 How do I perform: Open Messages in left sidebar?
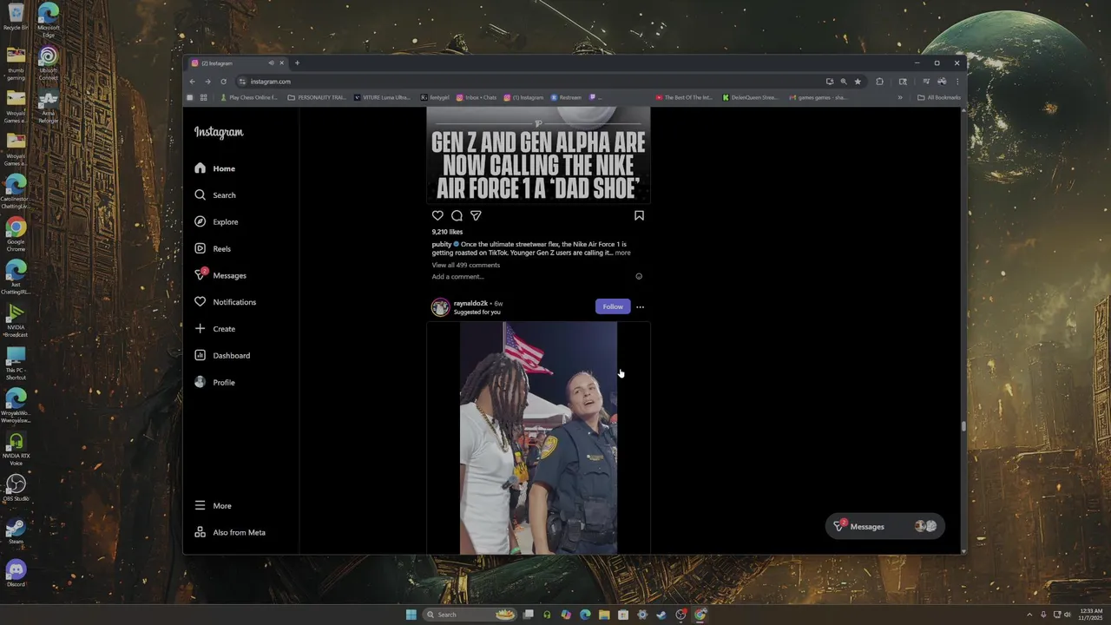tap(220, 275)
